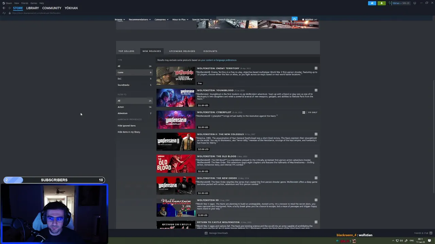Expand the Categories dropdown
This screenshot has width=435, height=244.
(x=161, y=19)
